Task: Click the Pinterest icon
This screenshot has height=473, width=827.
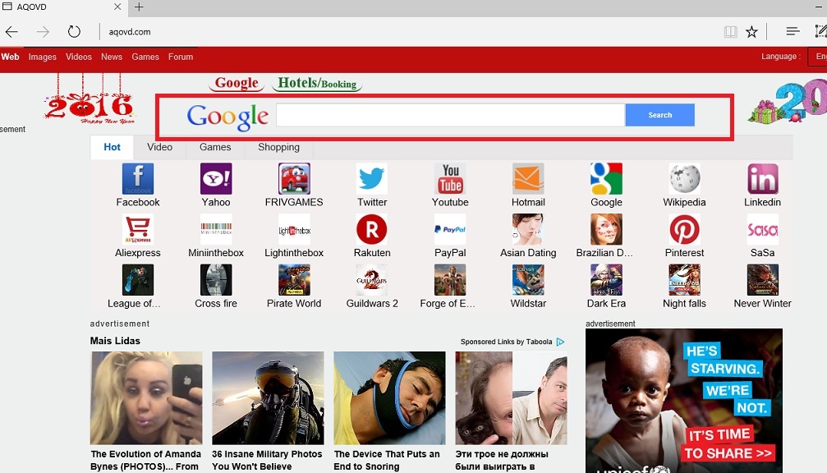Action: (x=684, y=230)
